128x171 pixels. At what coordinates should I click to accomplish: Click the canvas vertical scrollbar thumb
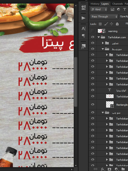click(x=76, y=81)
